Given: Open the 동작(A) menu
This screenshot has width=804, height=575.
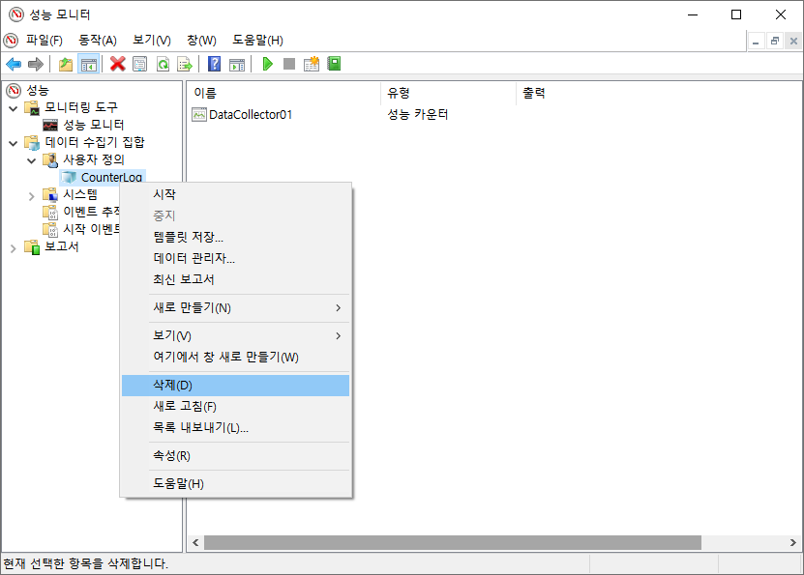Looking at the screenshot, I should click(98, 40).
